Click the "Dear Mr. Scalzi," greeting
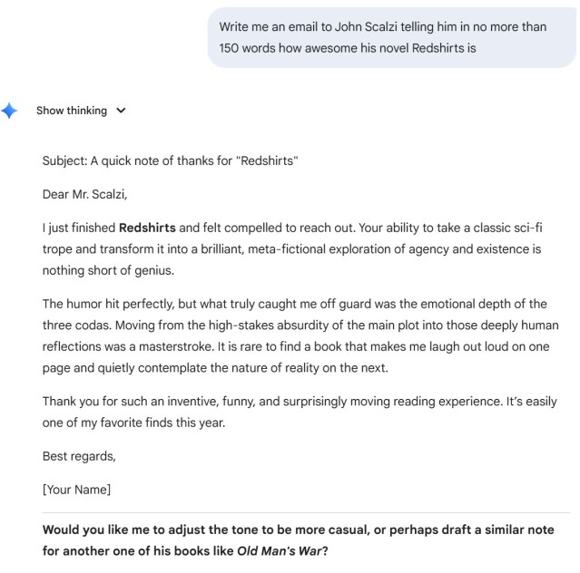Image resolution: width=580 pixels, height=573 pixels. click(x=84, y=194)
